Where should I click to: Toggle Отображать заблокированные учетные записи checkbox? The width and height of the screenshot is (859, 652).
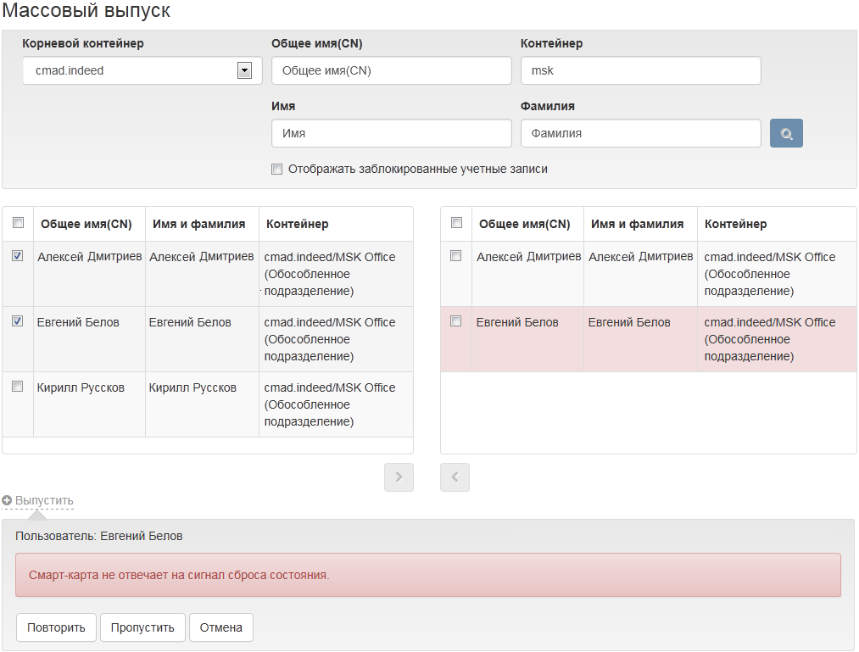(x=276, y=170)
